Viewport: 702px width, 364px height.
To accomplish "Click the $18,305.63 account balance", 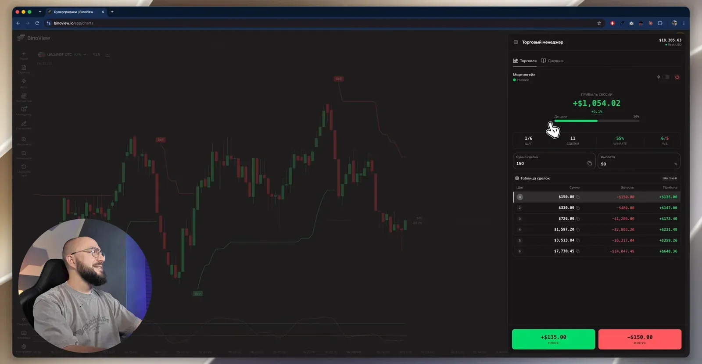I will coord(670,40).
